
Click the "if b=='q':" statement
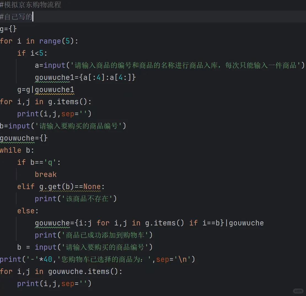(x=39, y=162)
